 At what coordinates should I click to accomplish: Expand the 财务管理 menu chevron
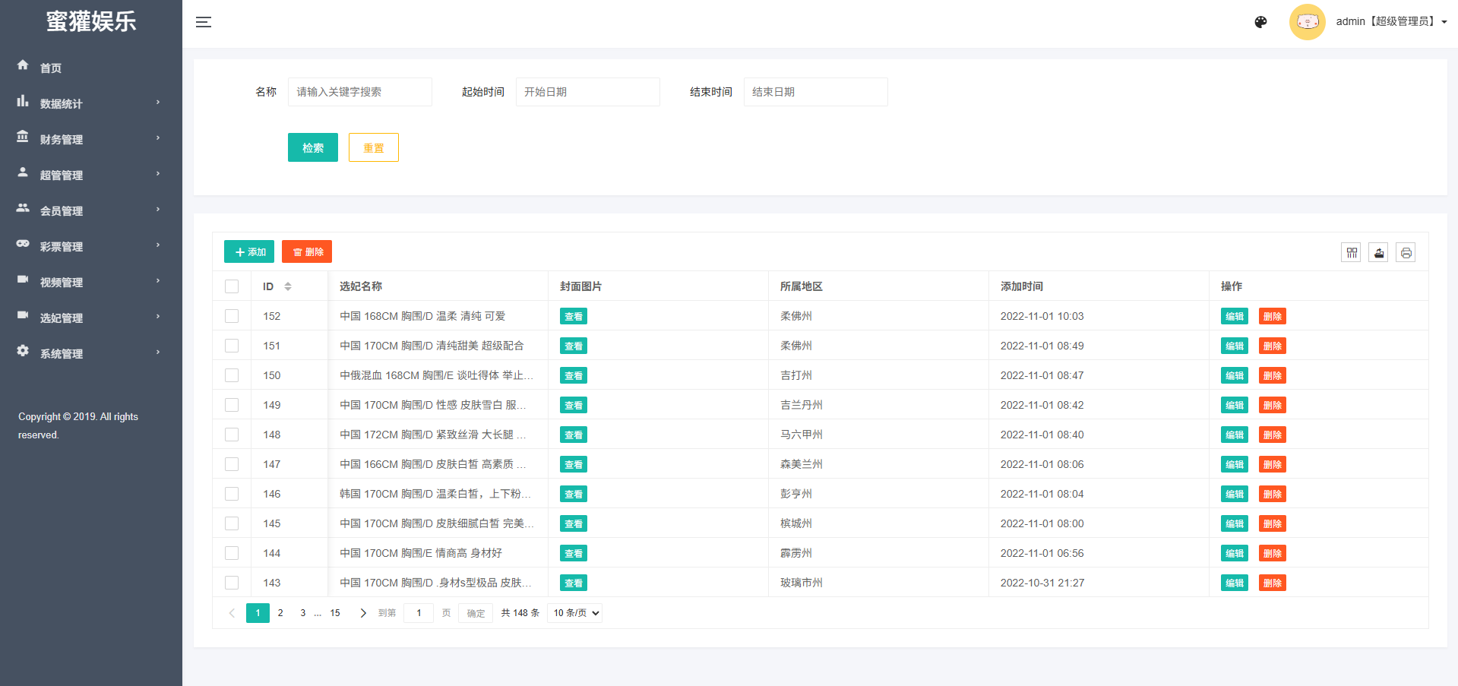(x=158, y=138)
